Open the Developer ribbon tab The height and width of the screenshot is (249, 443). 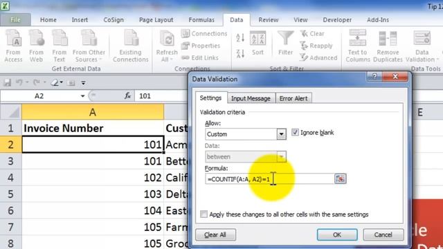click(x=337, y=20)
